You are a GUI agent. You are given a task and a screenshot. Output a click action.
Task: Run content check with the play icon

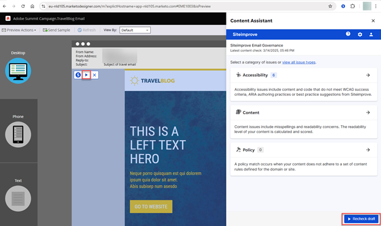tap(86, 75)
